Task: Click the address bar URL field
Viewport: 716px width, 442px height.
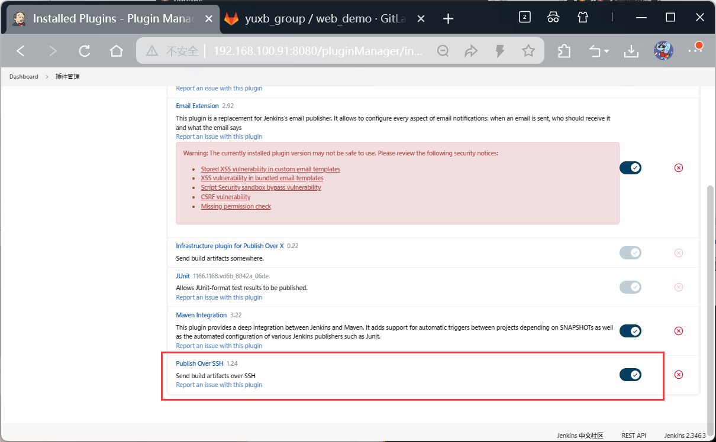Action: coord(318,51)
